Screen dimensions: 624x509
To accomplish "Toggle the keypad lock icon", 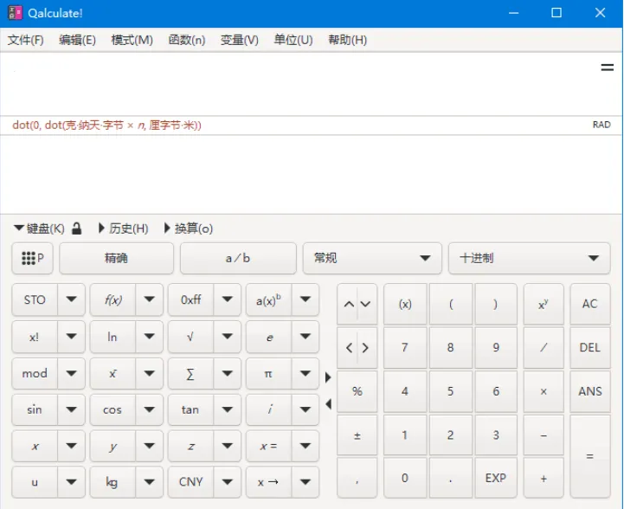I will [76, 229].
